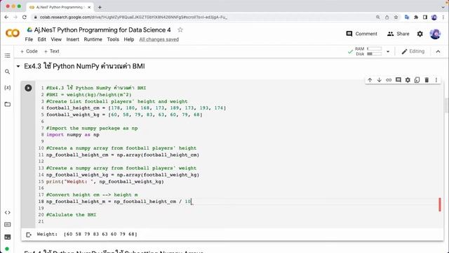Click the All changes saved link

coord(159,39)
